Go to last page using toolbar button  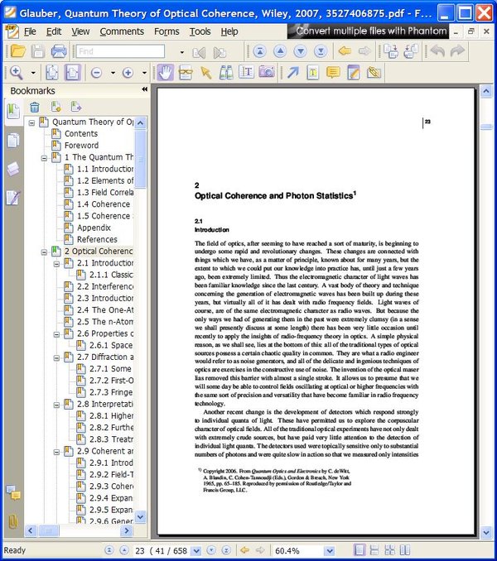(x=321, y=51)
